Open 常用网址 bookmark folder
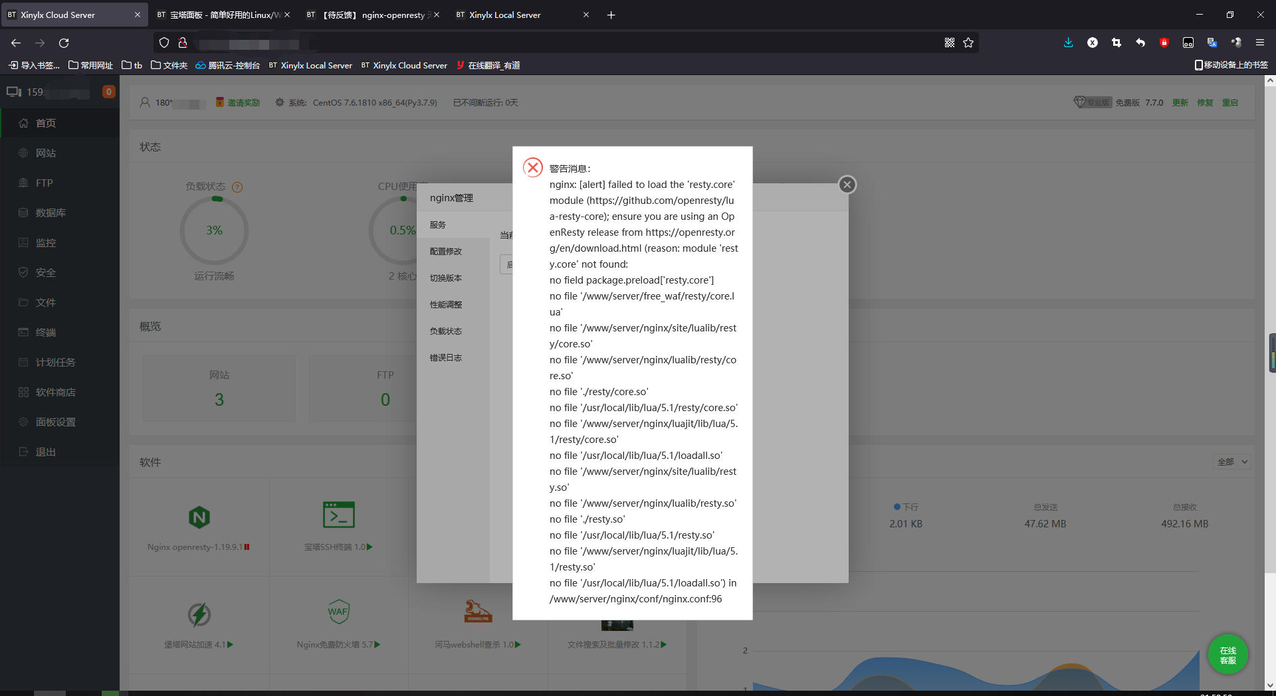Viewport: 1276px width, 696px height. (x=91, y=65)
